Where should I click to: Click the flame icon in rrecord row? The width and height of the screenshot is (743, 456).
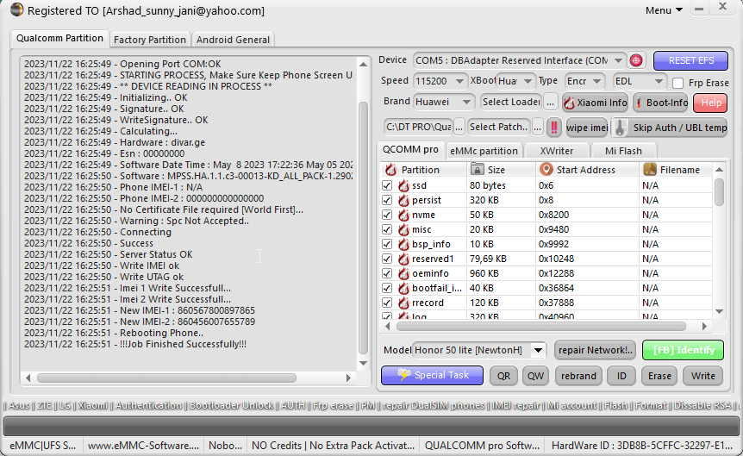tap(403, 303)
